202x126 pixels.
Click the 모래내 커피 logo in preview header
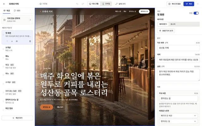coord(46,11)
